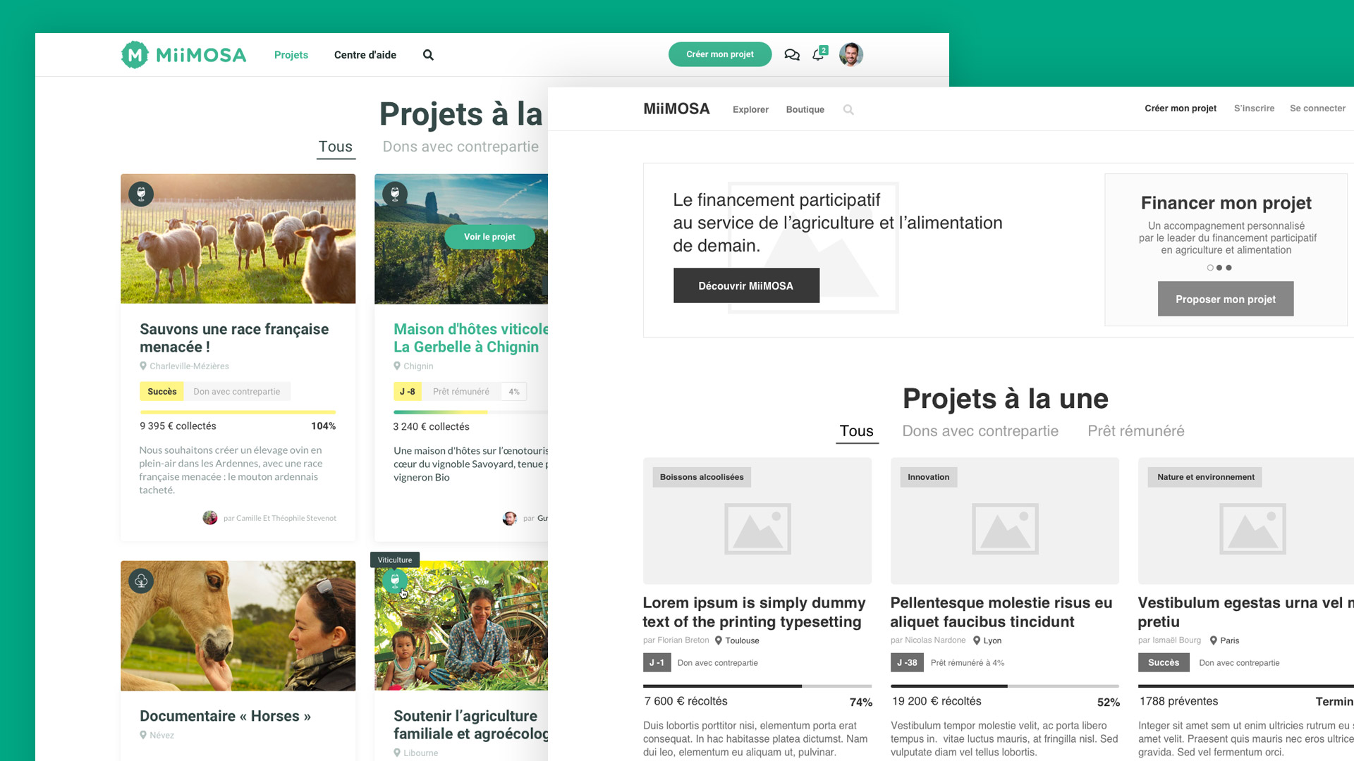Click the location pin beside Paris
This screenshot has width=1354, height=761.
(1214, 641)
